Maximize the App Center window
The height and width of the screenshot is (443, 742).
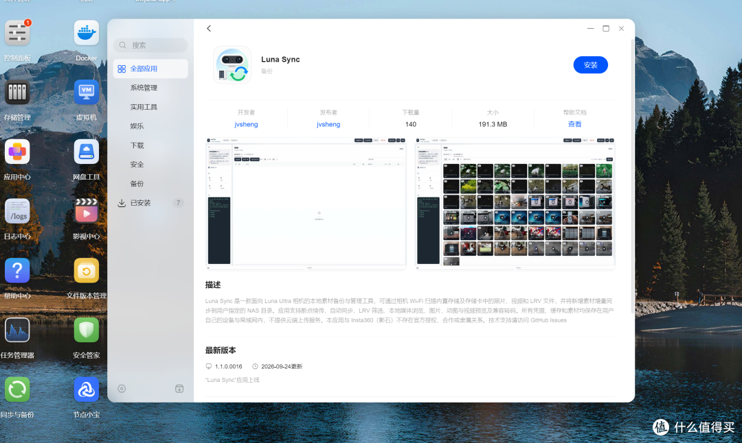point(606,29)
